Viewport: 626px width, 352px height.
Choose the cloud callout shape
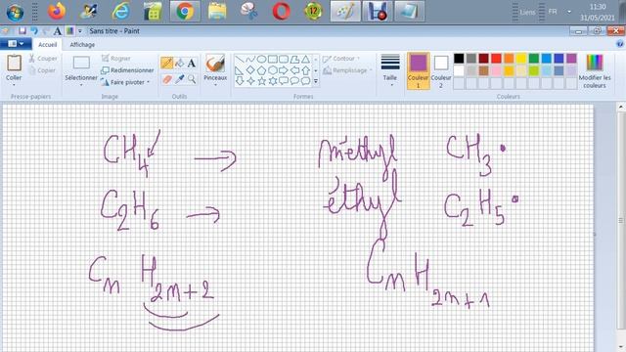coord(305,81)
